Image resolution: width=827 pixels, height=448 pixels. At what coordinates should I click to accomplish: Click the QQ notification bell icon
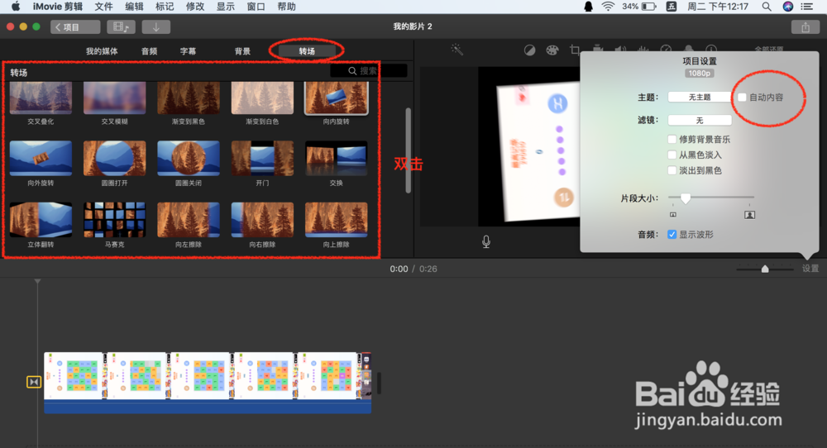588,7
